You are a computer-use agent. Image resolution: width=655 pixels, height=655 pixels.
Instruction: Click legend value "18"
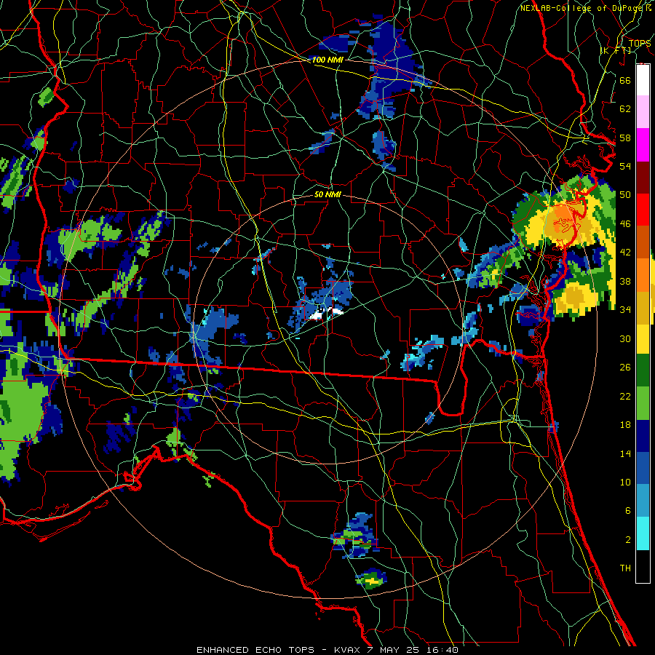pos(625,425)
